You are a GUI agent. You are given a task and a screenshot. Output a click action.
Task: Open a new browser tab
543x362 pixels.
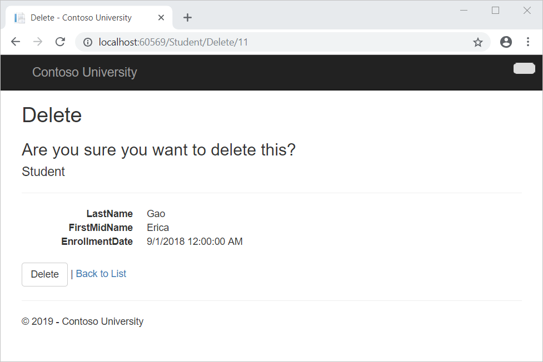tap(187, 17)
